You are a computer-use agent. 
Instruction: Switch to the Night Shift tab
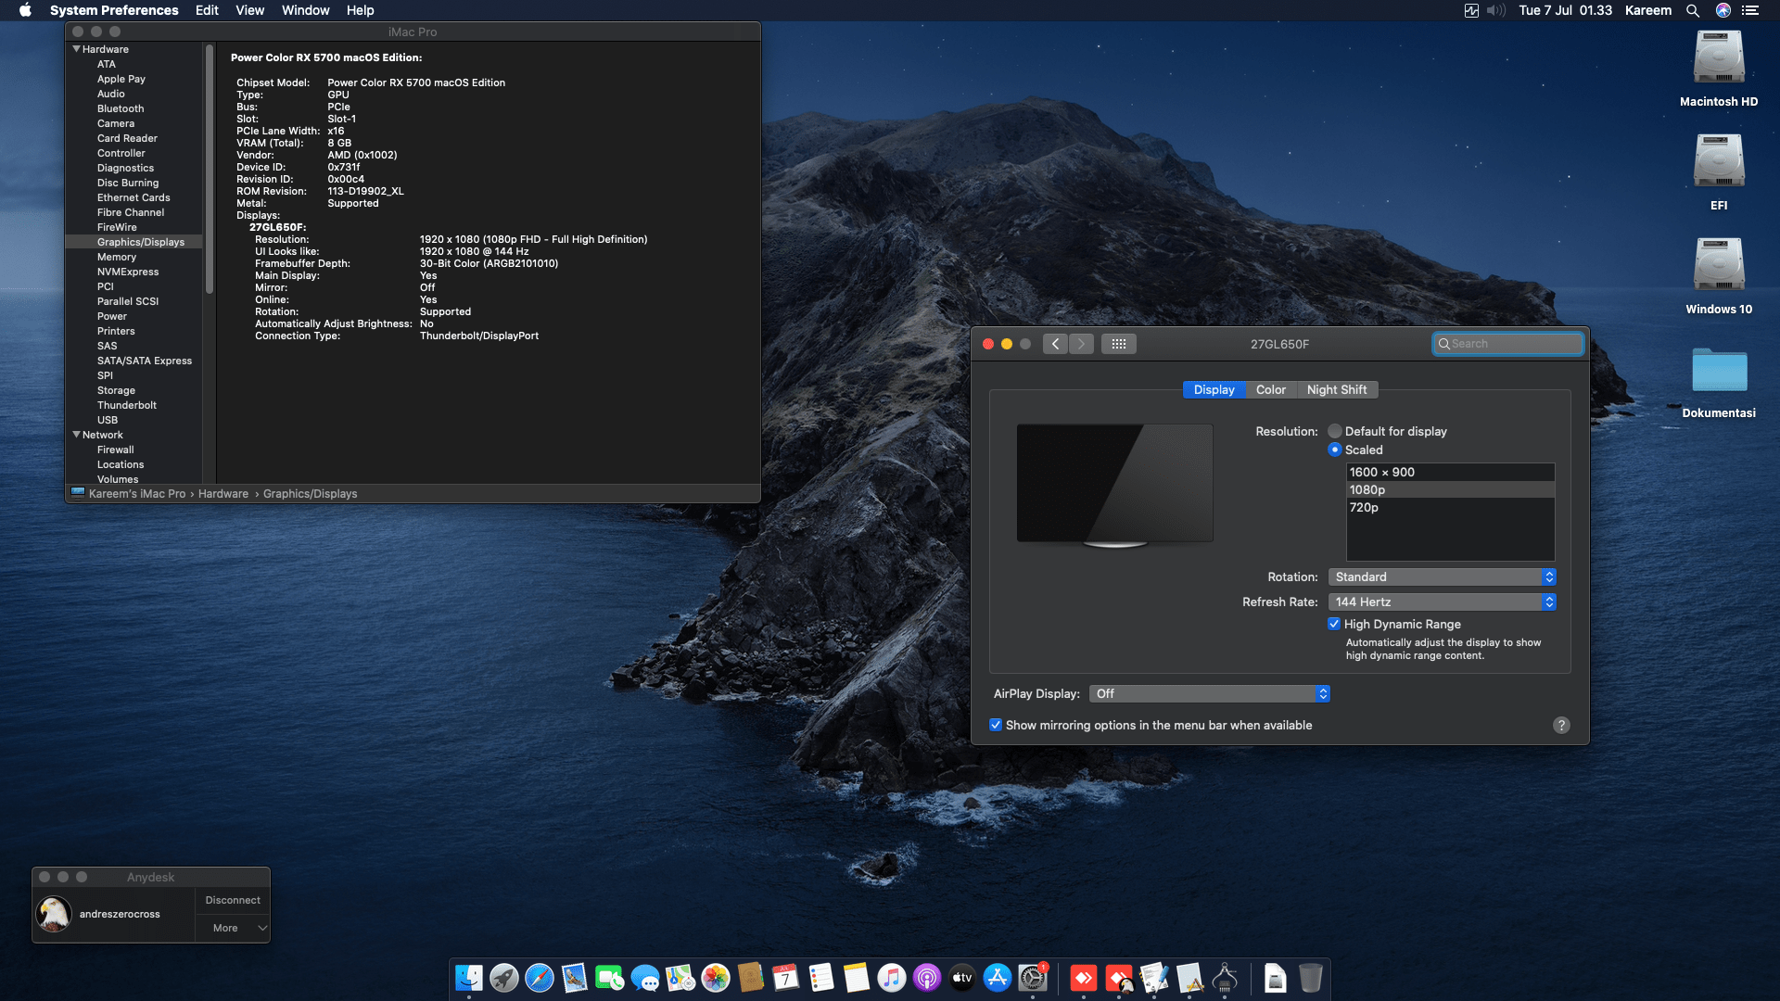click(x=1337, y=389)
